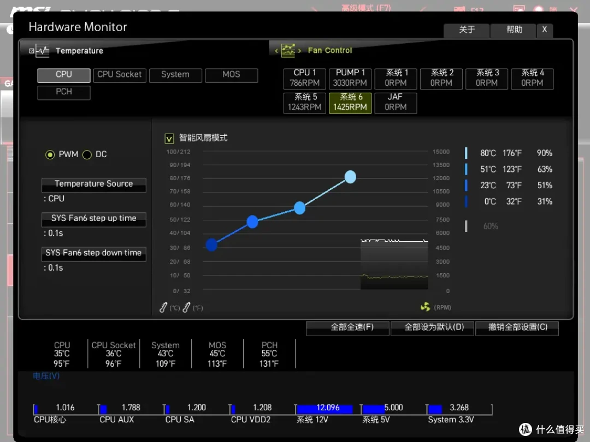Click the 0°C 31% color marker
Screen dimensions: 590x442
pyautogui.click(x=466, y=201)
